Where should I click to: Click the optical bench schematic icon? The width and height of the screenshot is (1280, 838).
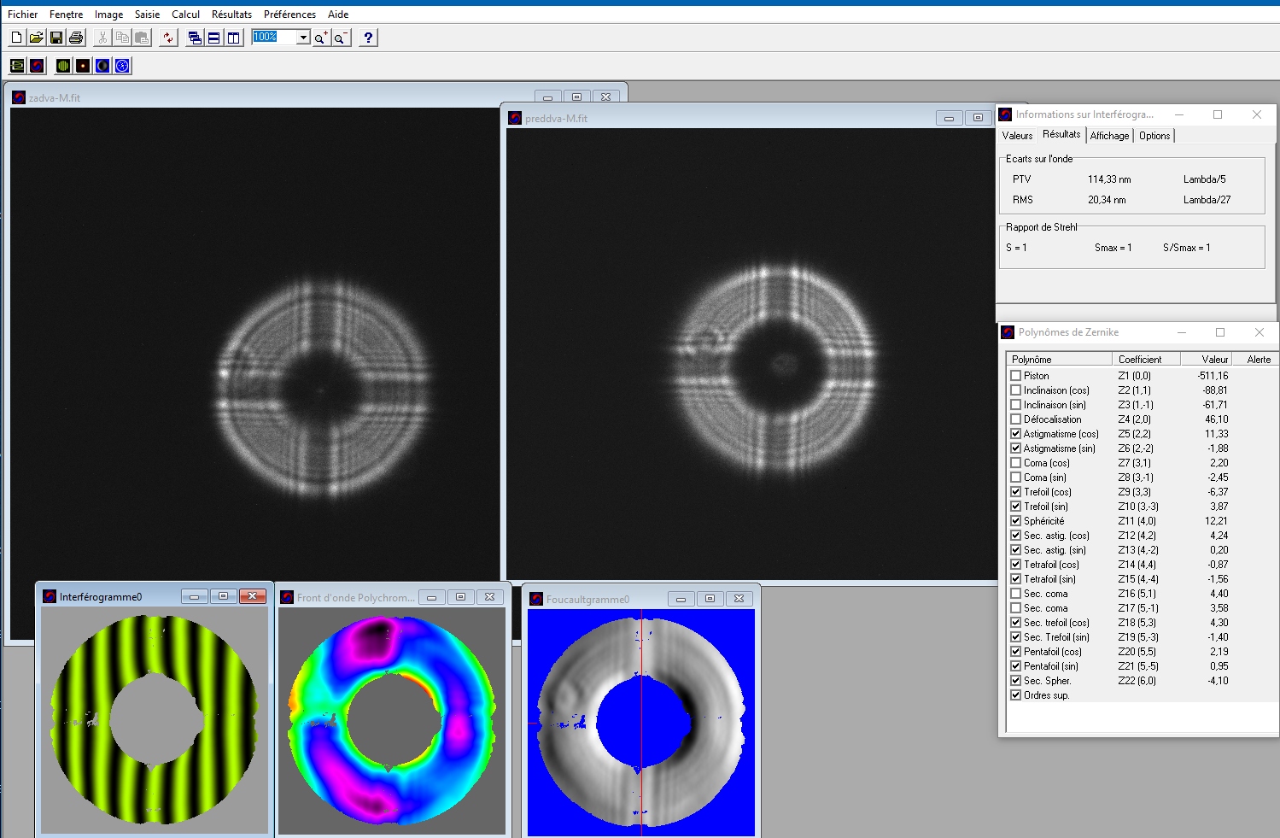click(x=17, y=66)
